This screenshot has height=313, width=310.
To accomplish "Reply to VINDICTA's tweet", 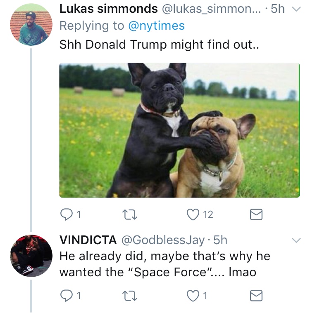I will pos(66,295).
